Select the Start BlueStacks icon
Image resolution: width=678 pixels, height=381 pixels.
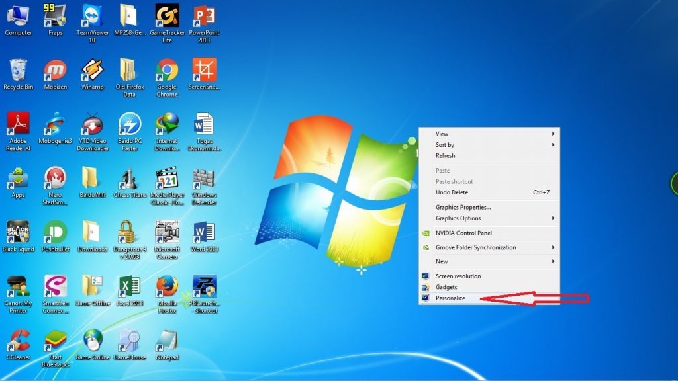coord(56,341)
